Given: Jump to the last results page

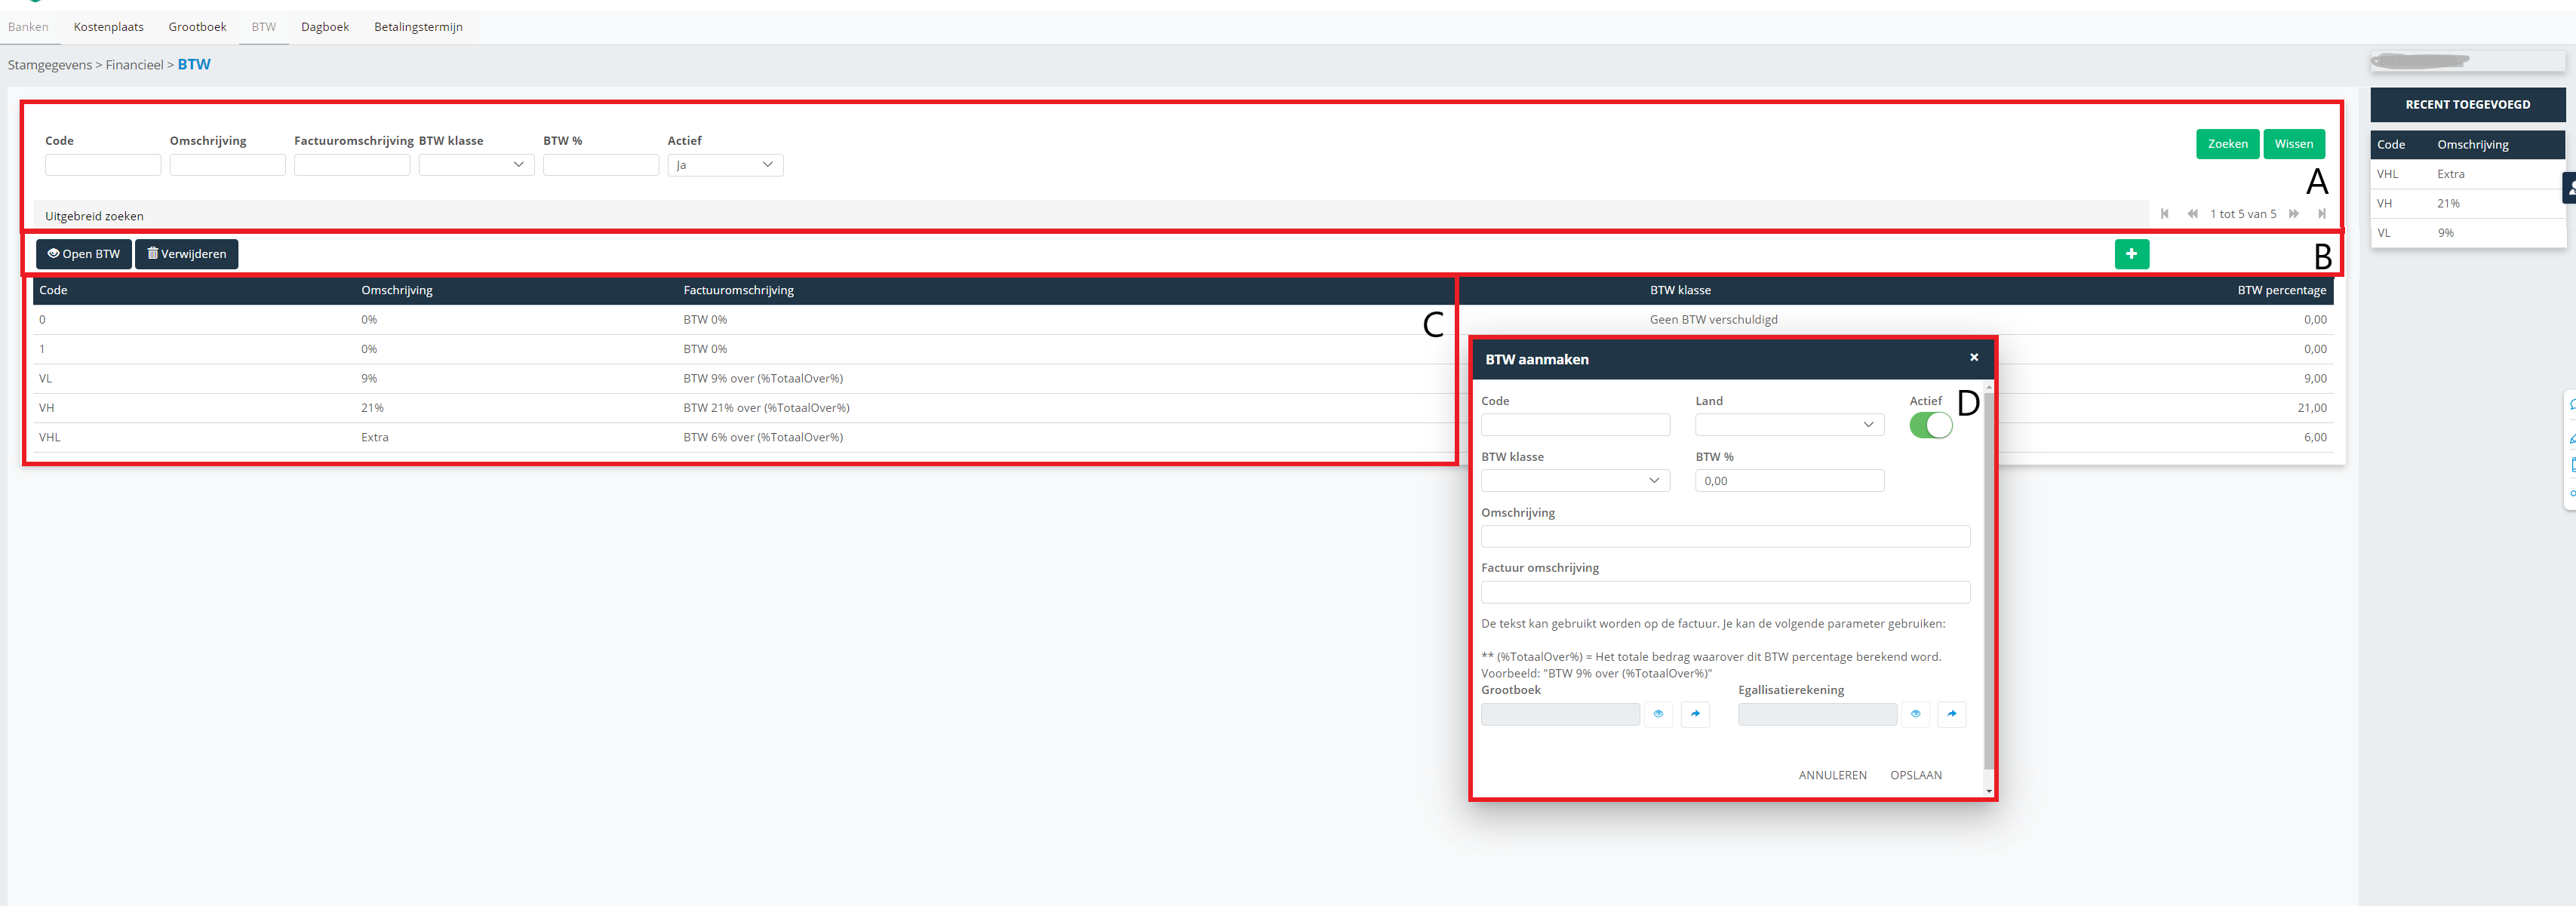Looking at the screenshot, I should pos(2321,214).
